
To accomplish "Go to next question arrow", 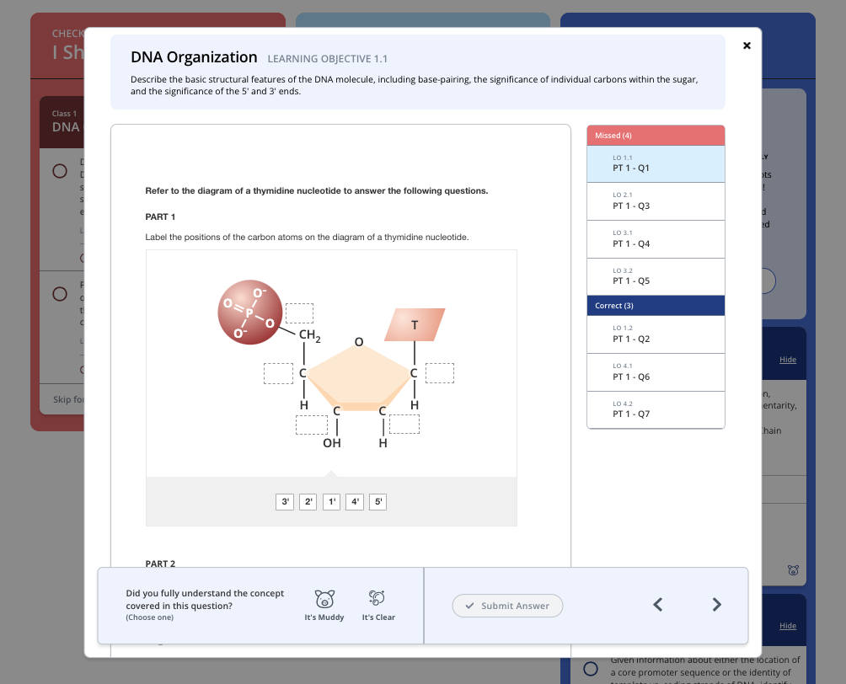I will [x=716, y=605].
